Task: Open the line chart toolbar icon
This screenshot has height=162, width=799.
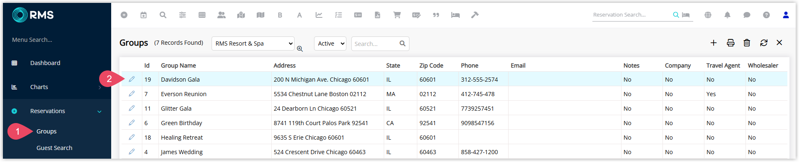Action: [319, 15]
